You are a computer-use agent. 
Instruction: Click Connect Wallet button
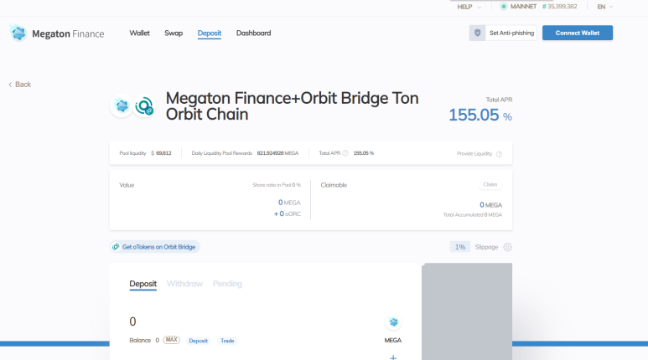pos(578,33)
